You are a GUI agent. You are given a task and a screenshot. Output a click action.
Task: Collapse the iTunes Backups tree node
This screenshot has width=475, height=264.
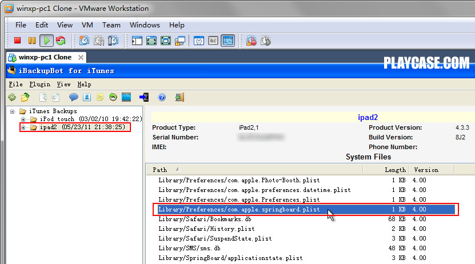click(x=13, y=111)
